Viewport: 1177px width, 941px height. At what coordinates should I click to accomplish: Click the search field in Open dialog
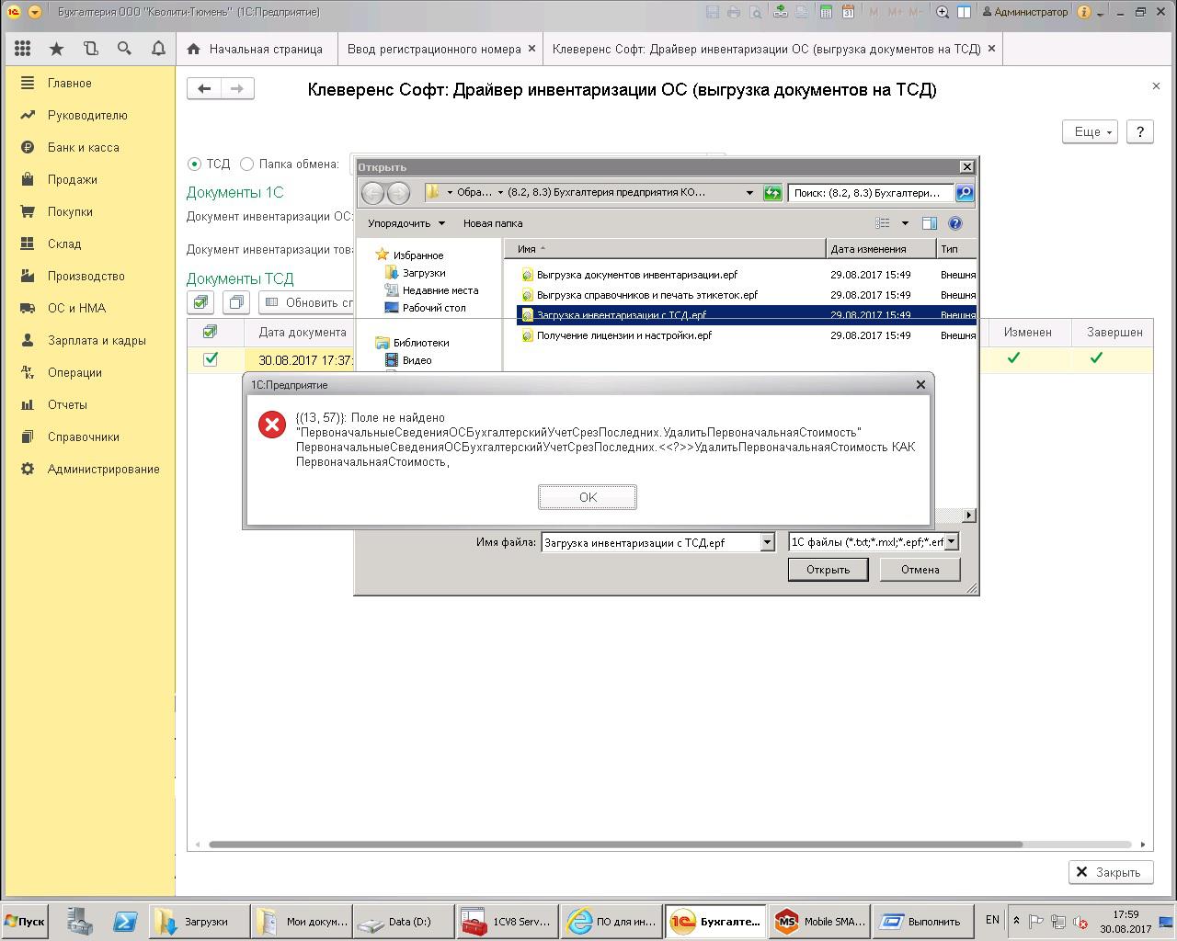[x=871, y=192]
